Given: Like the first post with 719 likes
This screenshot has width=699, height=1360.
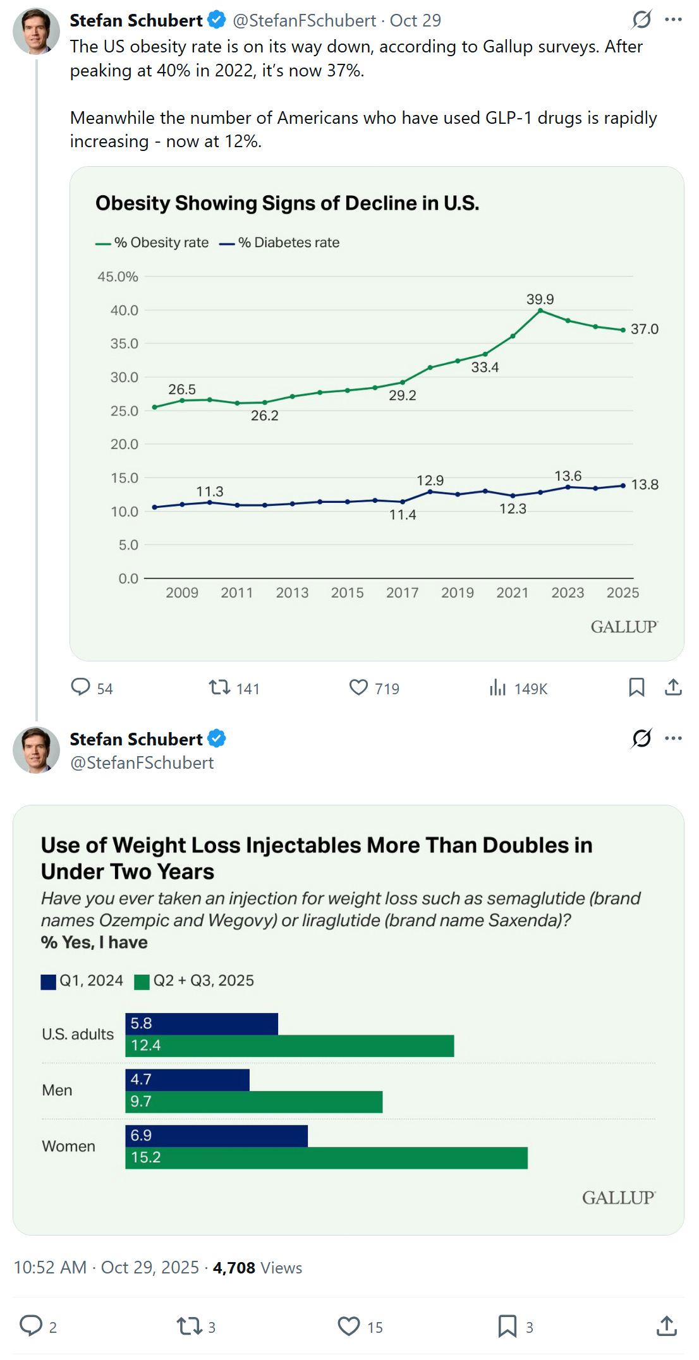Looking at the screenshot, I should [x=358, y=687].
